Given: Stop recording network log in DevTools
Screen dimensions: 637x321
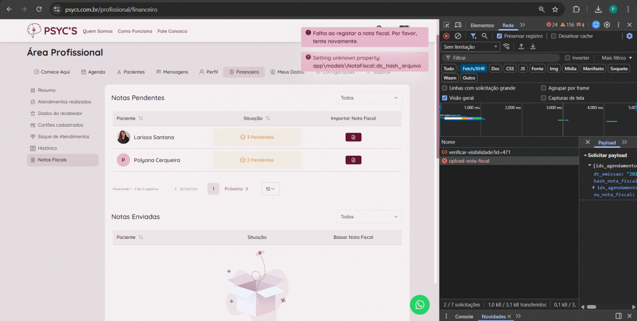Looking at the screenshot, I should coord(446,36).
